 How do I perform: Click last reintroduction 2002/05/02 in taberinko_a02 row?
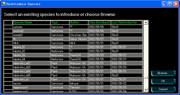click(127, 63)
